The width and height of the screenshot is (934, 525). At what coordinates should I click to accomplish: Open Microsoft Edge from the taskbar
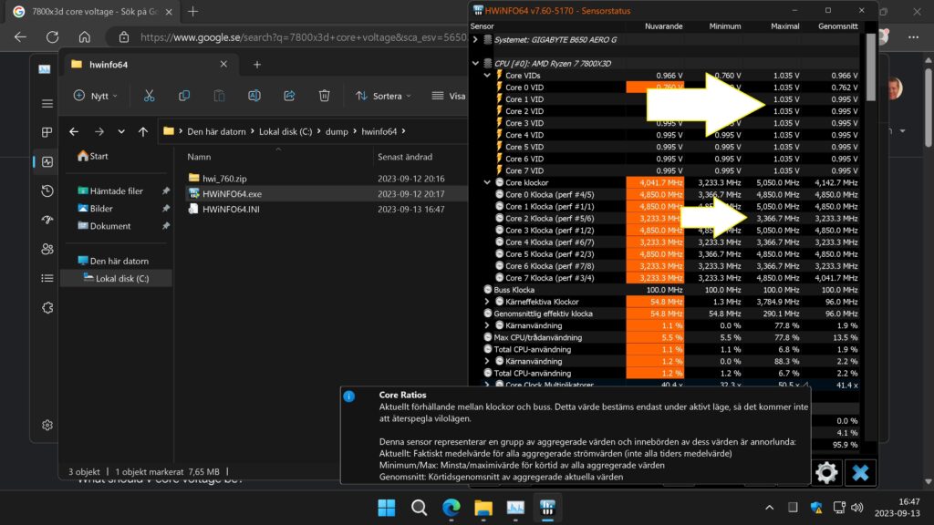[x=451, y=508]
